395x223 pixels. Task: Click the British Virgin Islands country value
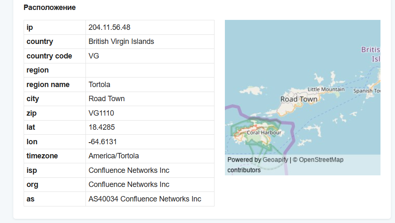121,41
